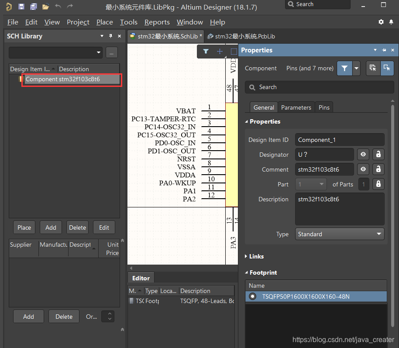Click the component Delete button
The height and width of the screenshot is (348, 399).
[x=77, y=227]
